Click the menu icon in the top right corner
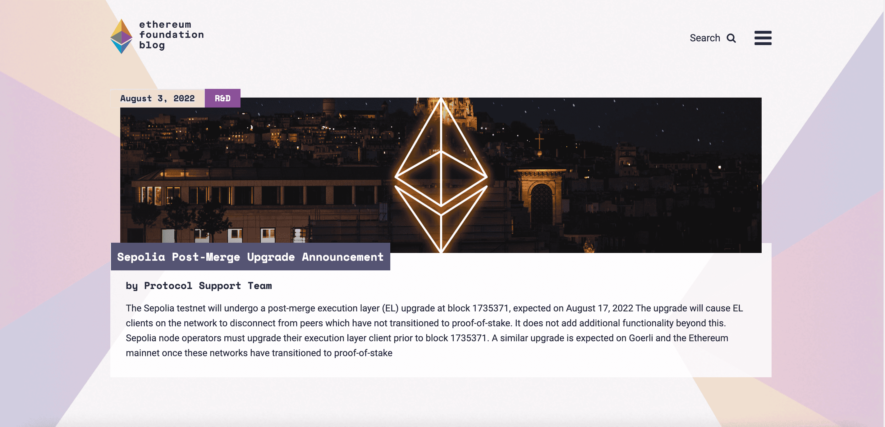The width and height of the screenshot is (885, 427). [763, 38]
